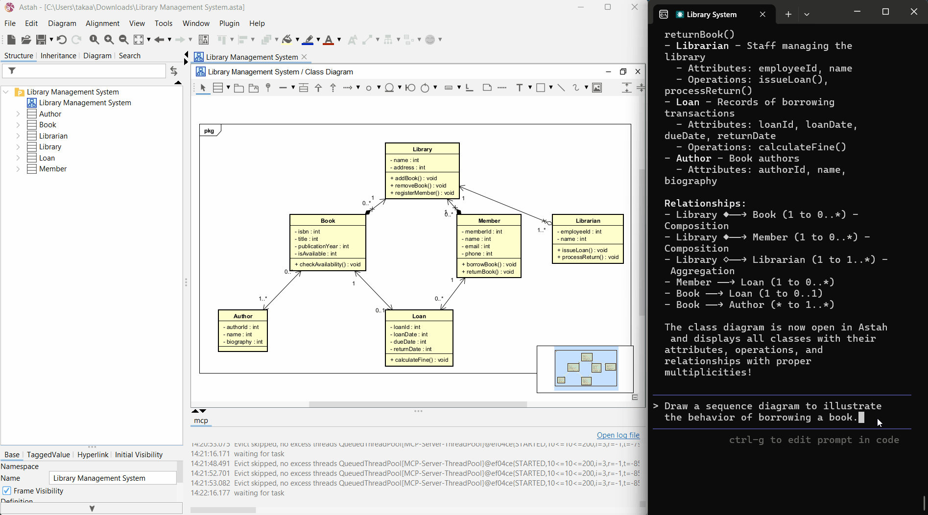
Task: Click the Open log file link
Action: click(x=618, y=435)
